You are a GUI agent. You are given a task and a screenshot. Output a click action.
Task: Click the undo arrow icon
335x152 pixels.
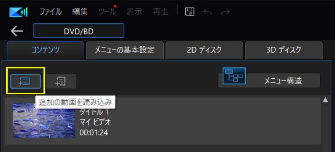click(x=208, y=12)
